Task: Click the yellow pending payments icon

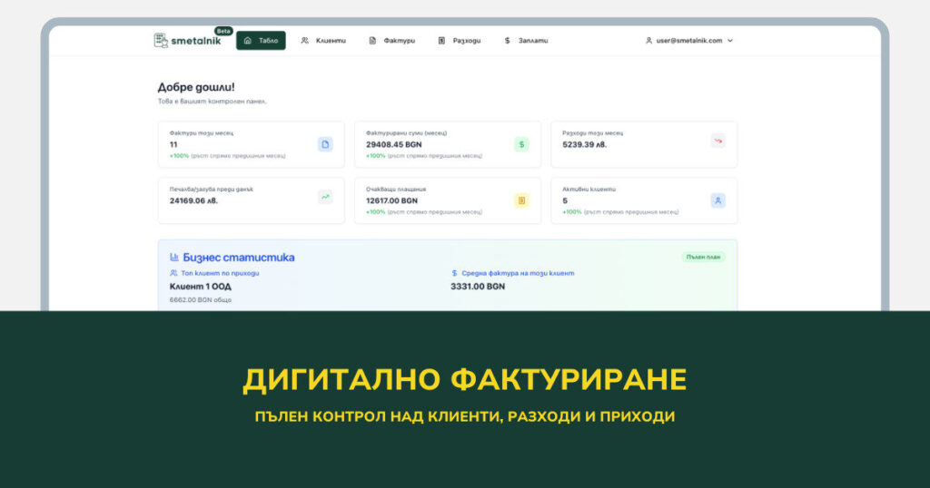Action: 521,200
